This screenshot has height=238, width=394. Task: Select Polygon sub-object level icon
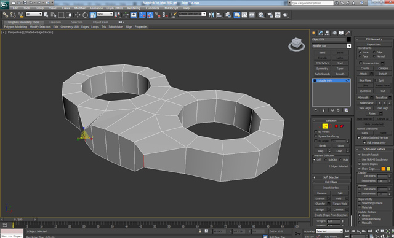(x=336, y=126)
